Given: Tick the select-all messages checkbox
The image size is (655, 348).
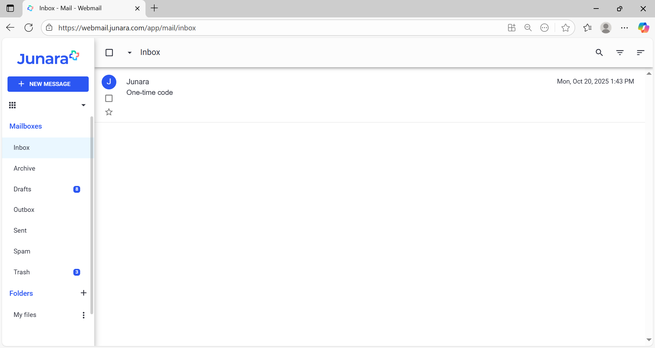Looking at the screenshot, I should (109, 53).
